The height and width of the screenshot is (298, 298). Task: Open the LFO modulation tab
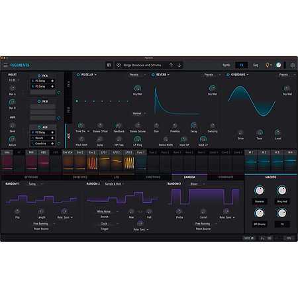[x=117, y=177]
